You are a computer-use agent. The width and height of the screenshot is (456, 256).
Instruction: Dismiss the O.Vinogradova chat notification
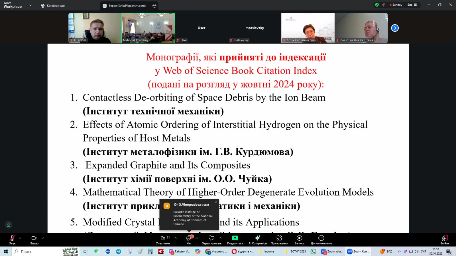click(x=216, y=202)
